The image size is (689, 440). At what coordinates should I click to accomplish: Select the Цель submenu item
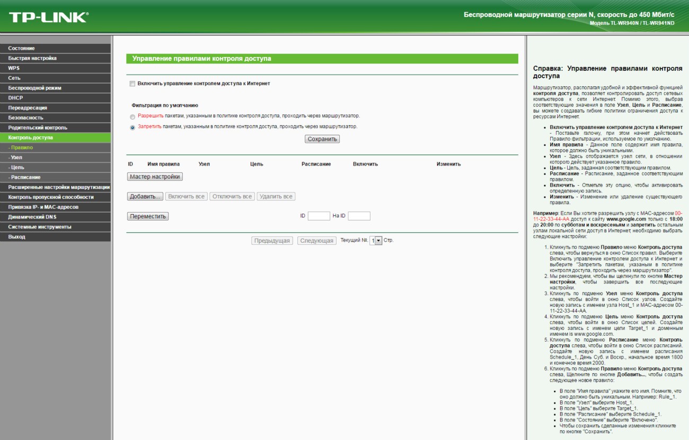17,167
